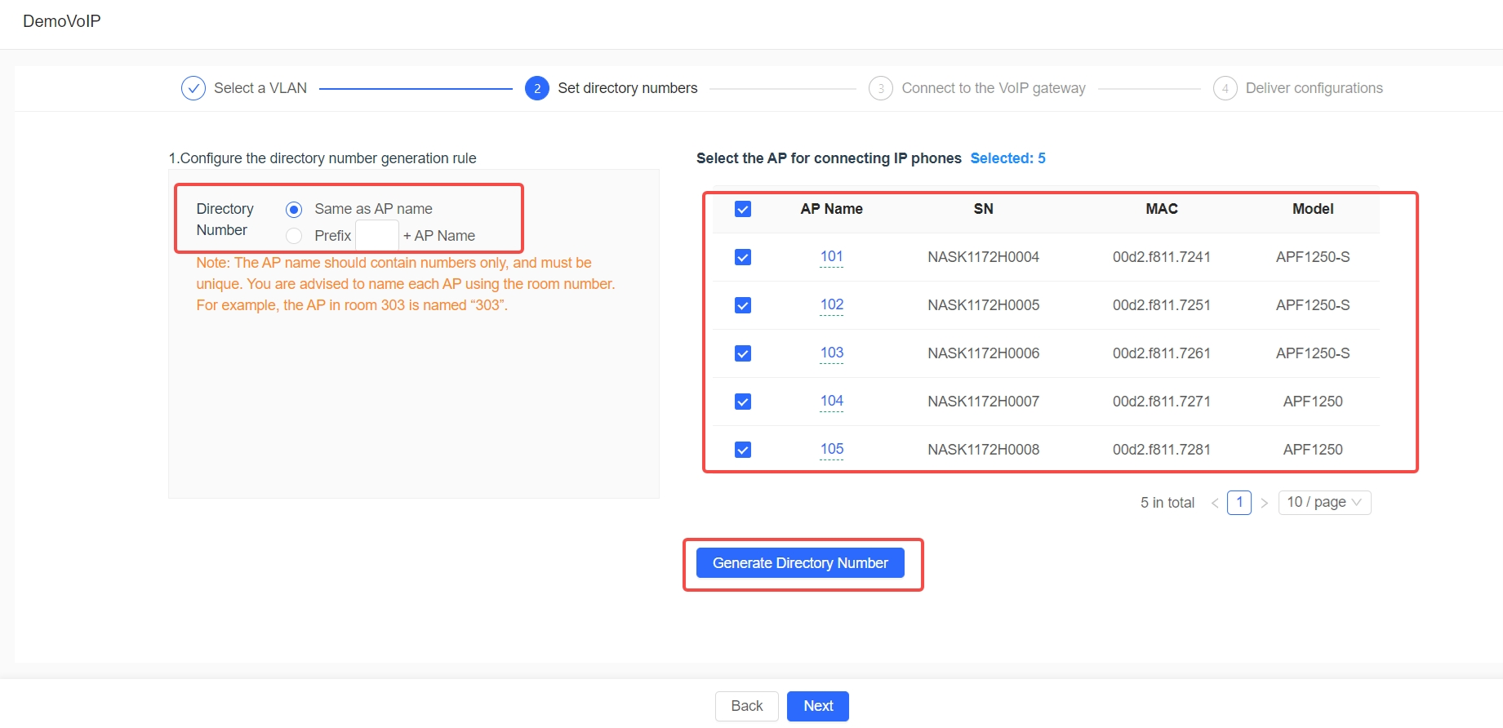Click step 4 circle for Deliver configurations
This screenshot has width=1503, height=728.
click(x=1225, y=88)
